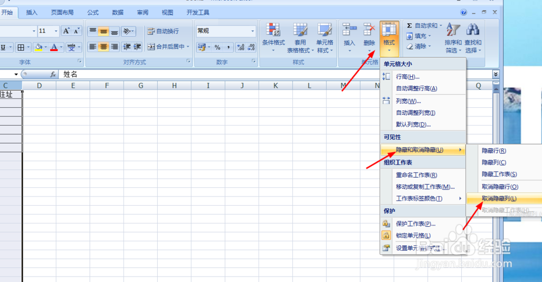Apply the font color red A icon

[54, 47]
